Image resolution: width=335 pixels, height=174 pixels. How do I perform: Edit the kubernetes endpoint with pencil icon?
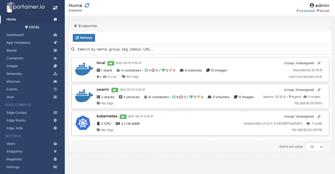319,117
